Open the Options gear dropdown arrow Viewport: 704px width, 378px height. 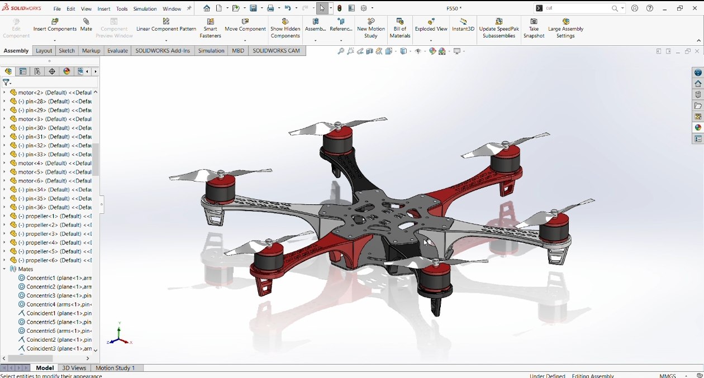coord(372,8)
